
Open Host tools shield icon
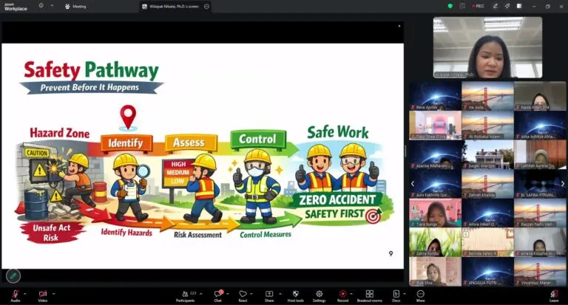pyautogui.click(x=296, y=295)
